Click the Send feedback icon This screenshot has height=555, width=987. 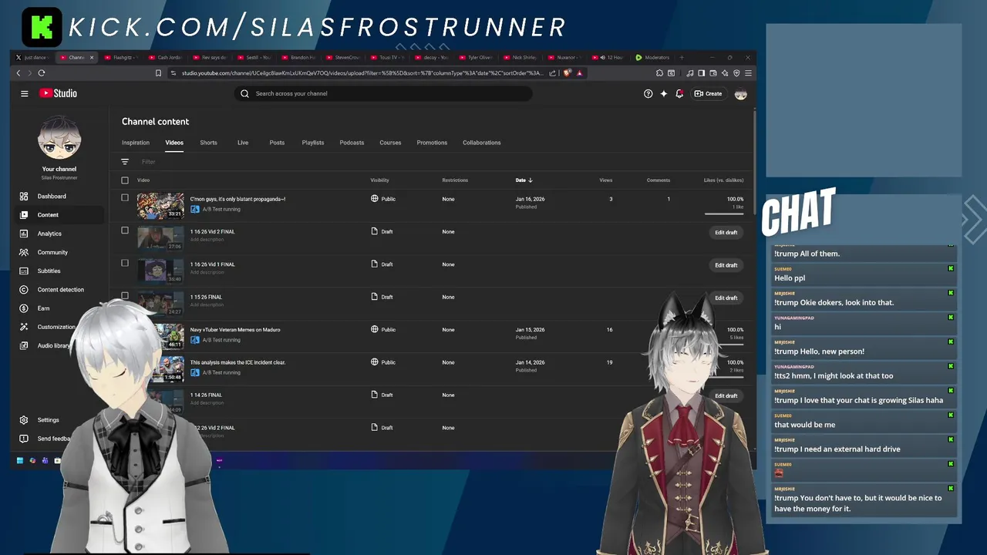[x=24, y=439]
